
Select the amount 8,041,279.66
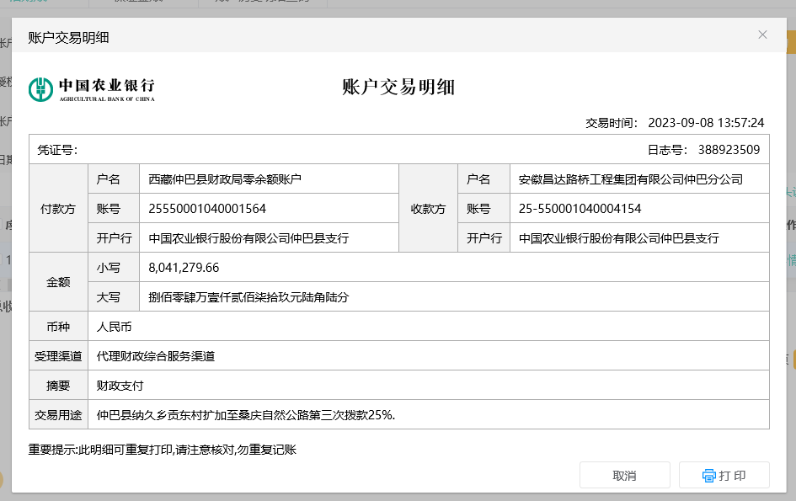tap(184, 268)
